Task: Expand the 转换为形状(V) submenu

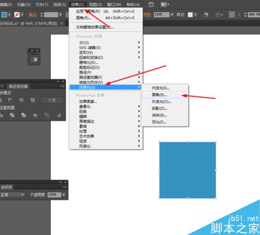Action: (106, 82)
